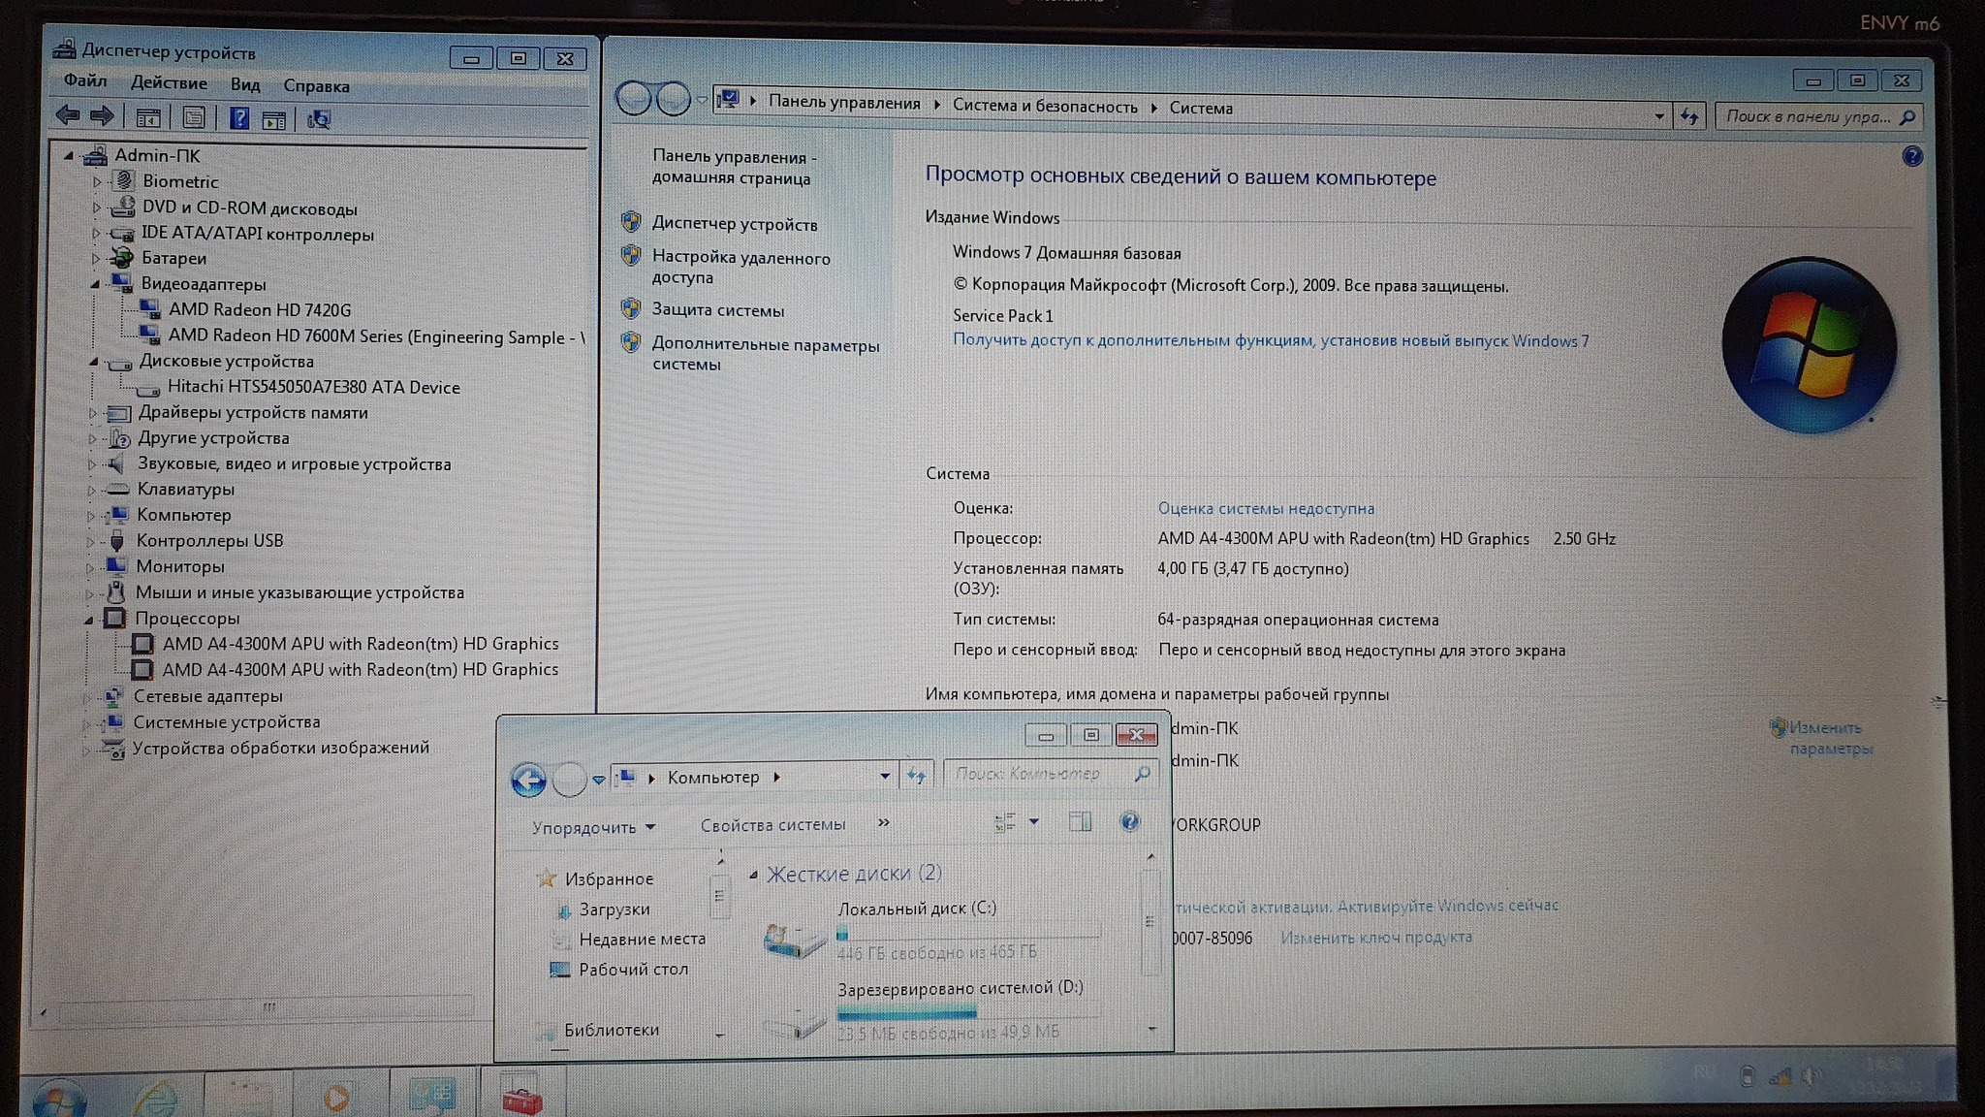Open the Действие menu

point(169,83)
